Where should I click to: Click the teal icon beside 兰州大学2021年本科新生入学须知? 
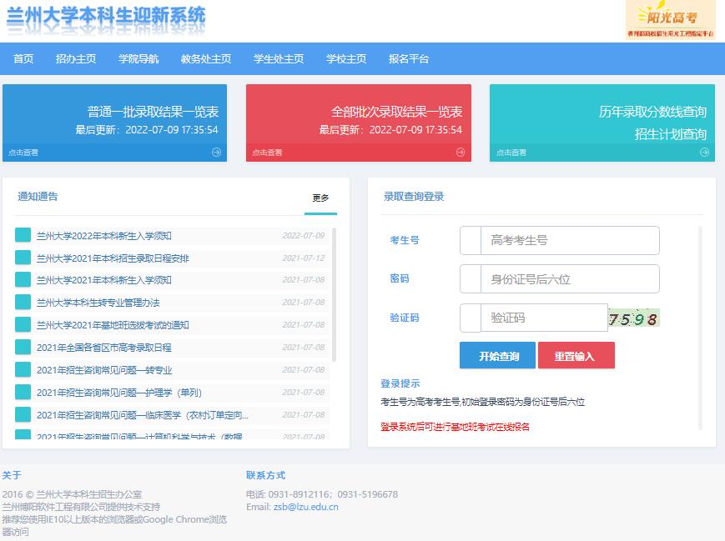coord(23,279)
